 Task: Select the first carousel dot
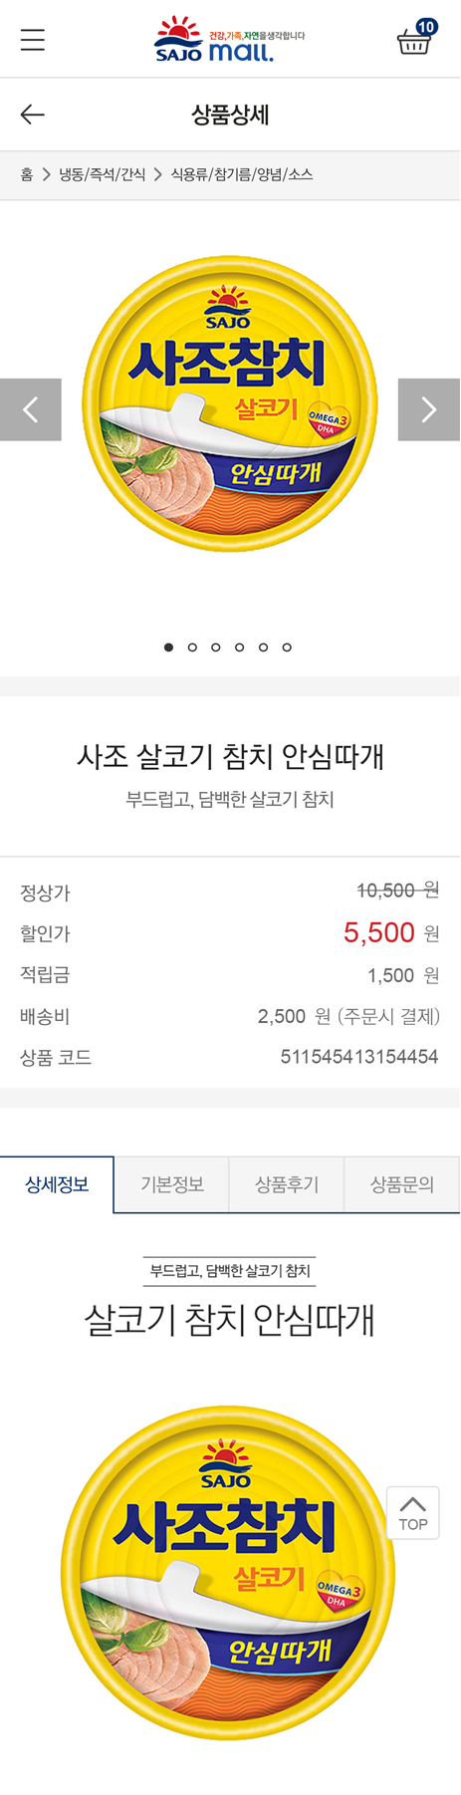(168, 647)
